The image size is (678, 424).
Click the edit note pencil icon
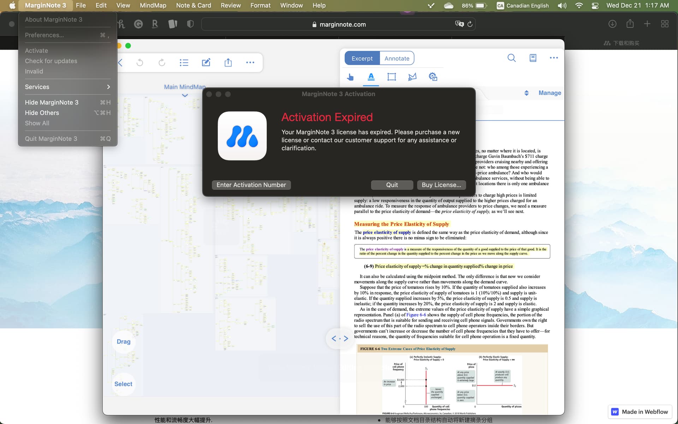tap(206, 63)
